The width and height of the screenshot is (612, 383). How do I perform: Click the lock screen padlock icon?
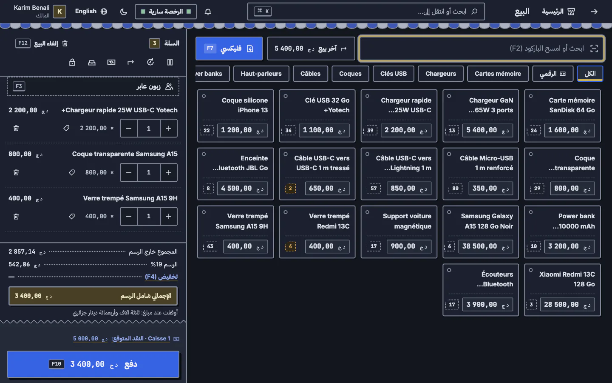(72, 62)
